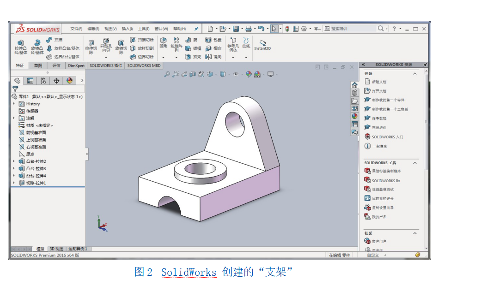Viewport: 487px width, 285px height.
Task: Choose the 扫描切除 swept cut tool
Action: [x=142, y=40]
